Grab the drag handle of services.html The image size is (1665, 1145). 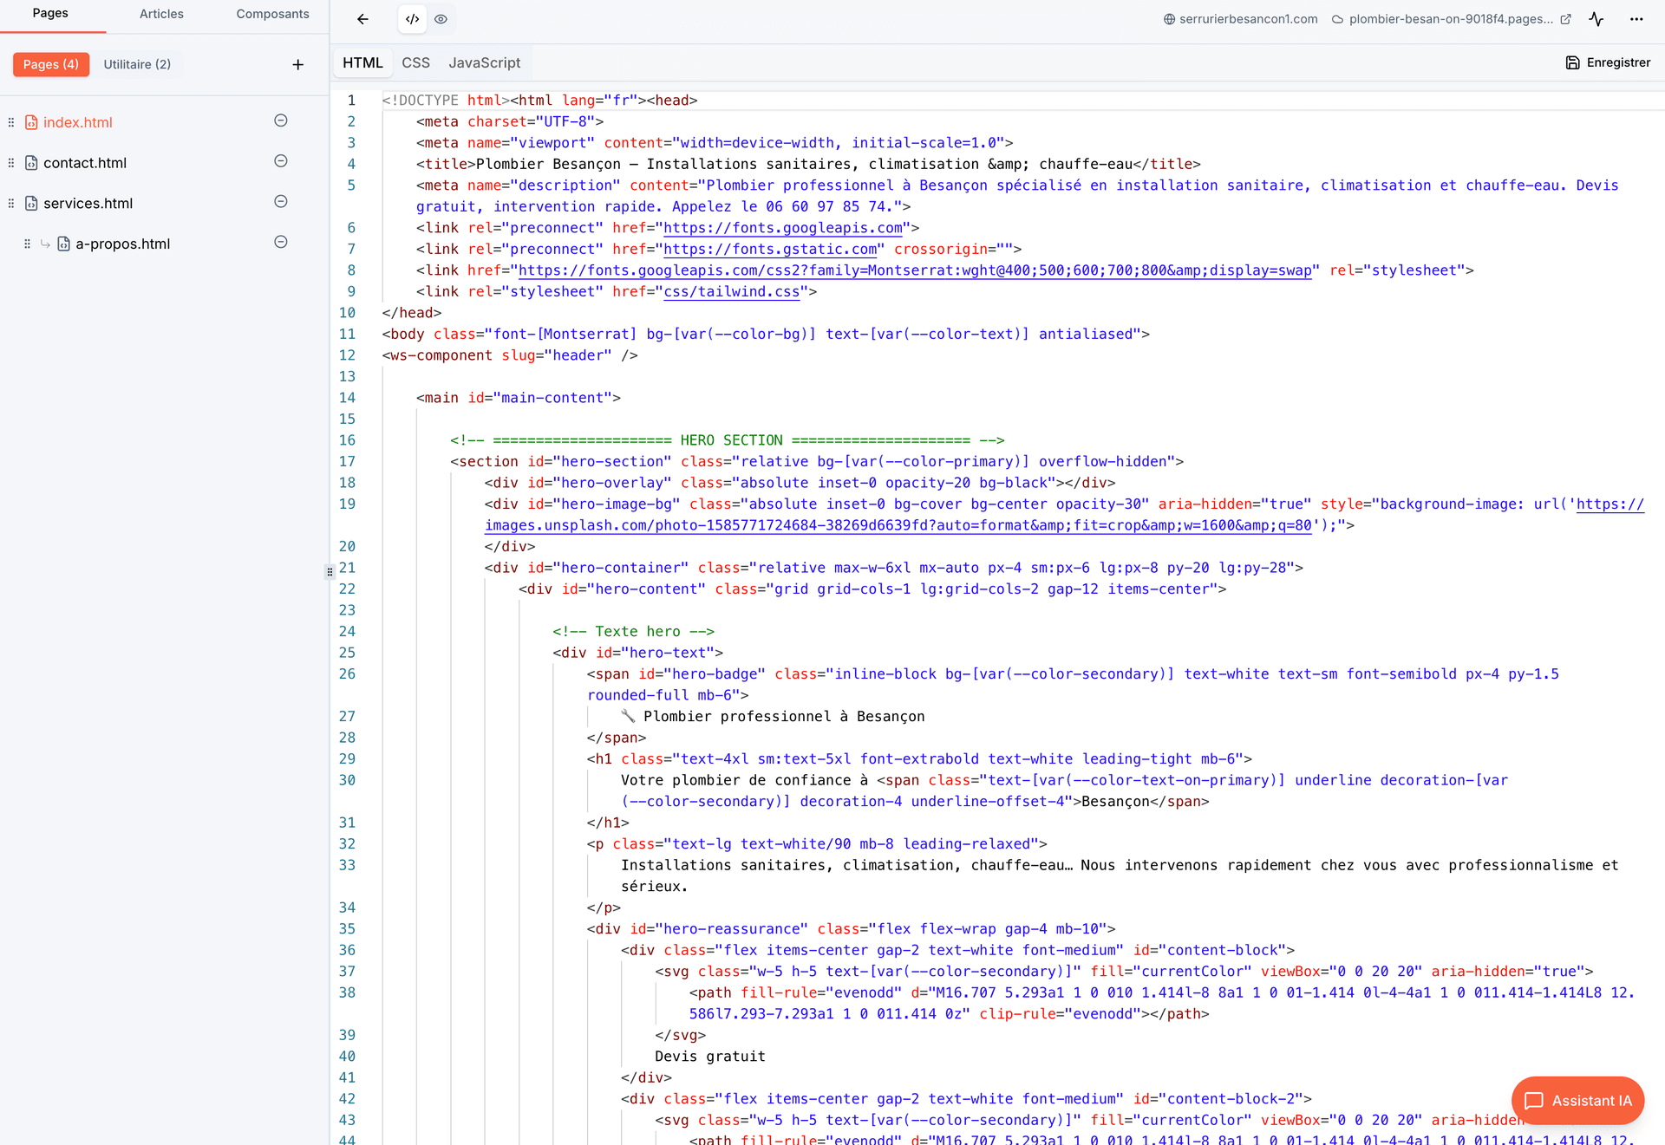tap(10, 204)
